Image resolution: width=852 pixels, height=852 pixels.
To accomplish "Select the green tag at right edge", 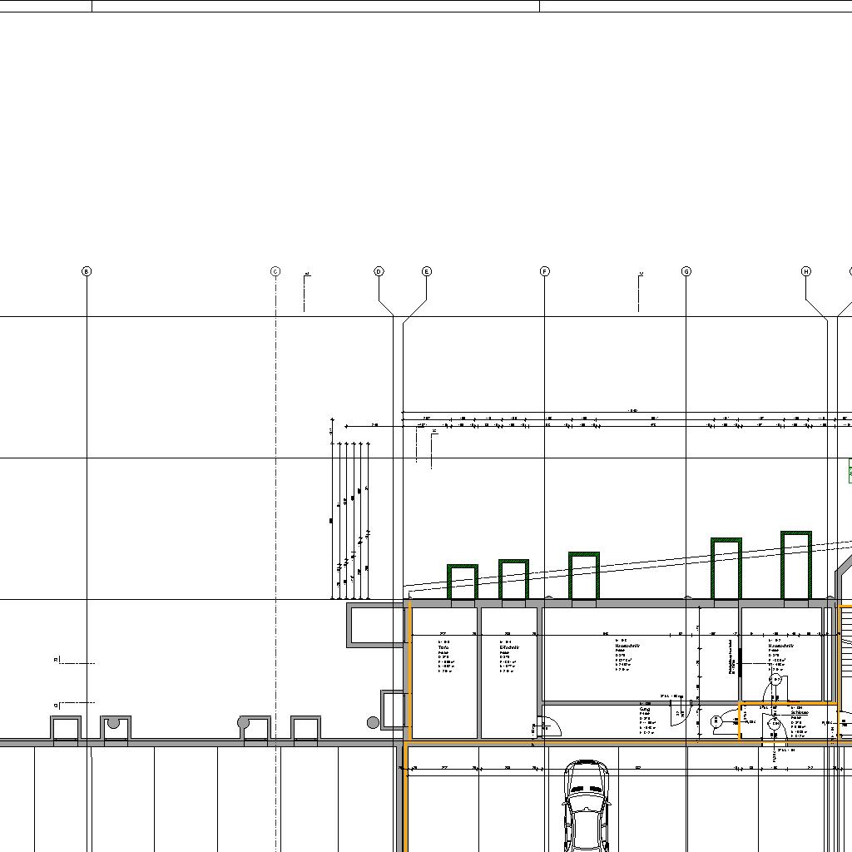I will (850, 470).
